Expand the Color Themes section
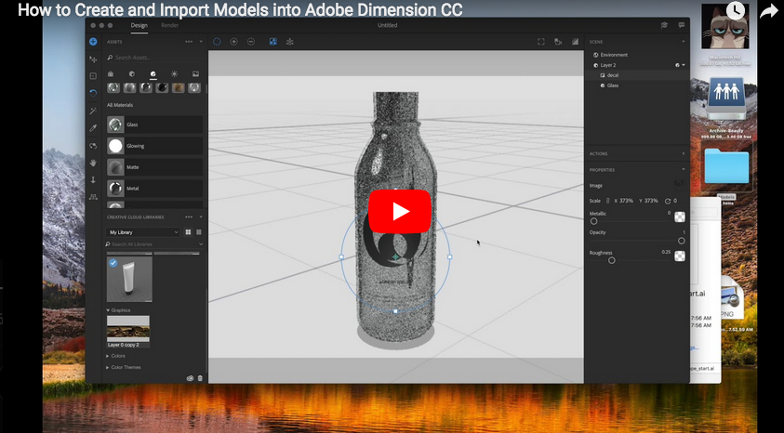784x433 pixels. pyautogui.click(x=123, y=367)
